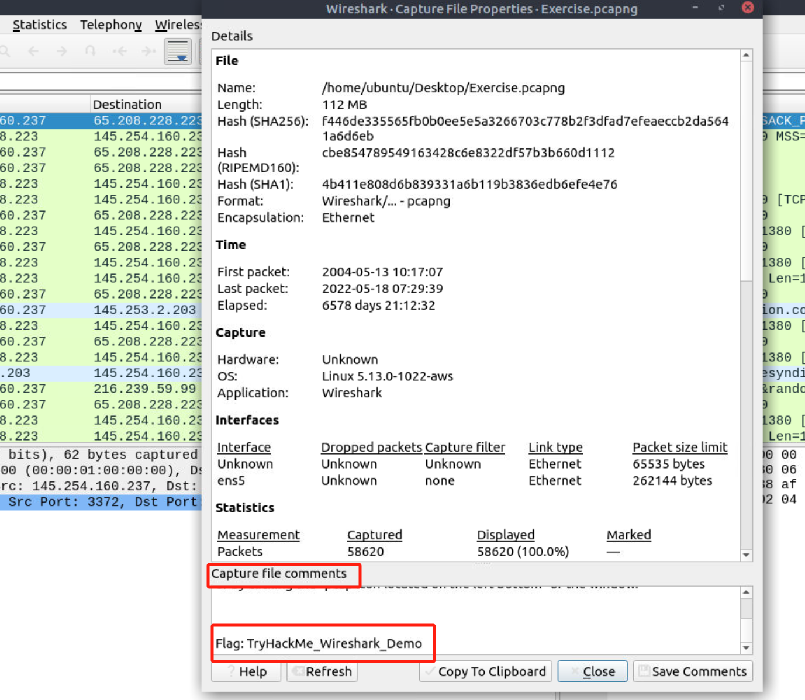805x700 pixels.
Task: Jump to the first packet toolbar icon
Action: [120, 51]
